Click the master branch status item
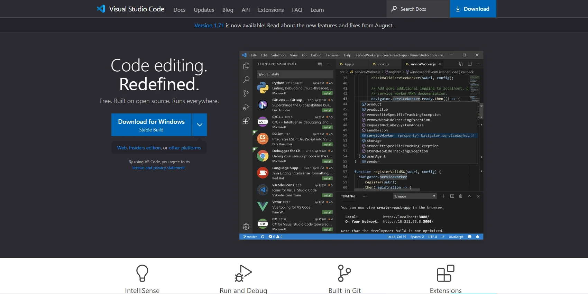588x294 pixels. pyautogui.click(x=250, y=237)
